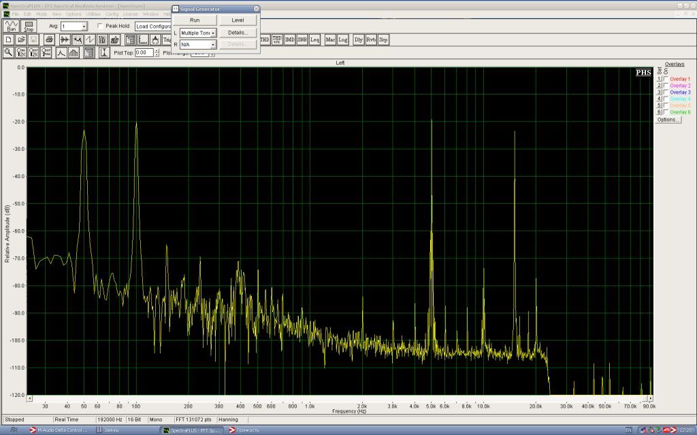Create a new file with blank page icon
This screenshot has width=697, height=435.
[8, 40]
